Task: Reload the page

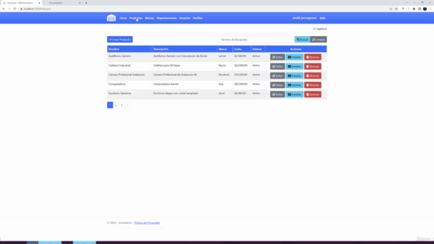Action: click(15, 9)
